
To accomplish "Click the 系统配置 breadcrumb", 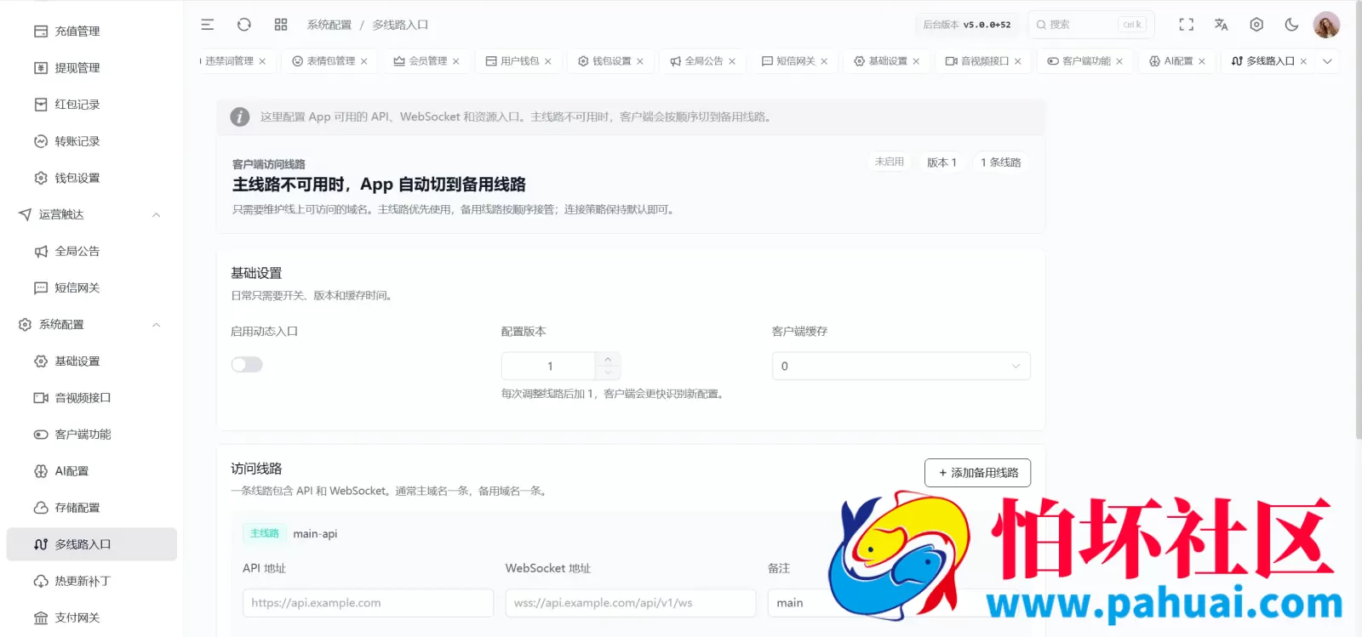I will click(329, 25).
